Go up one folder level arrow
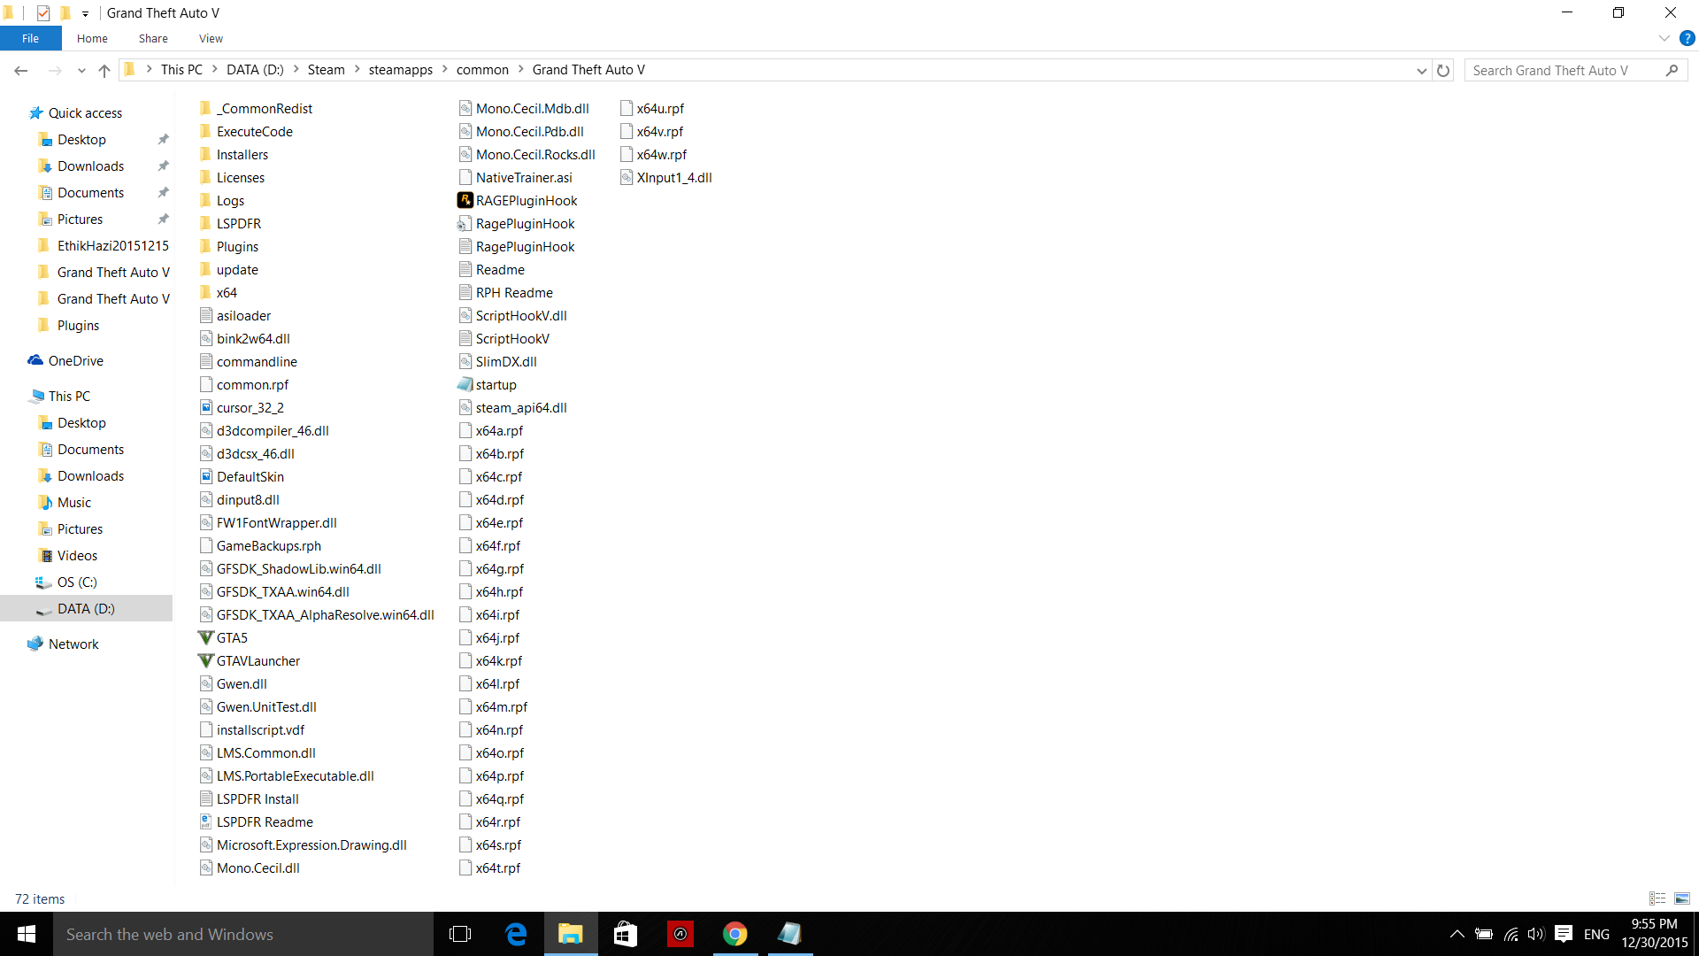1699x956 pixels. [104, 70]
